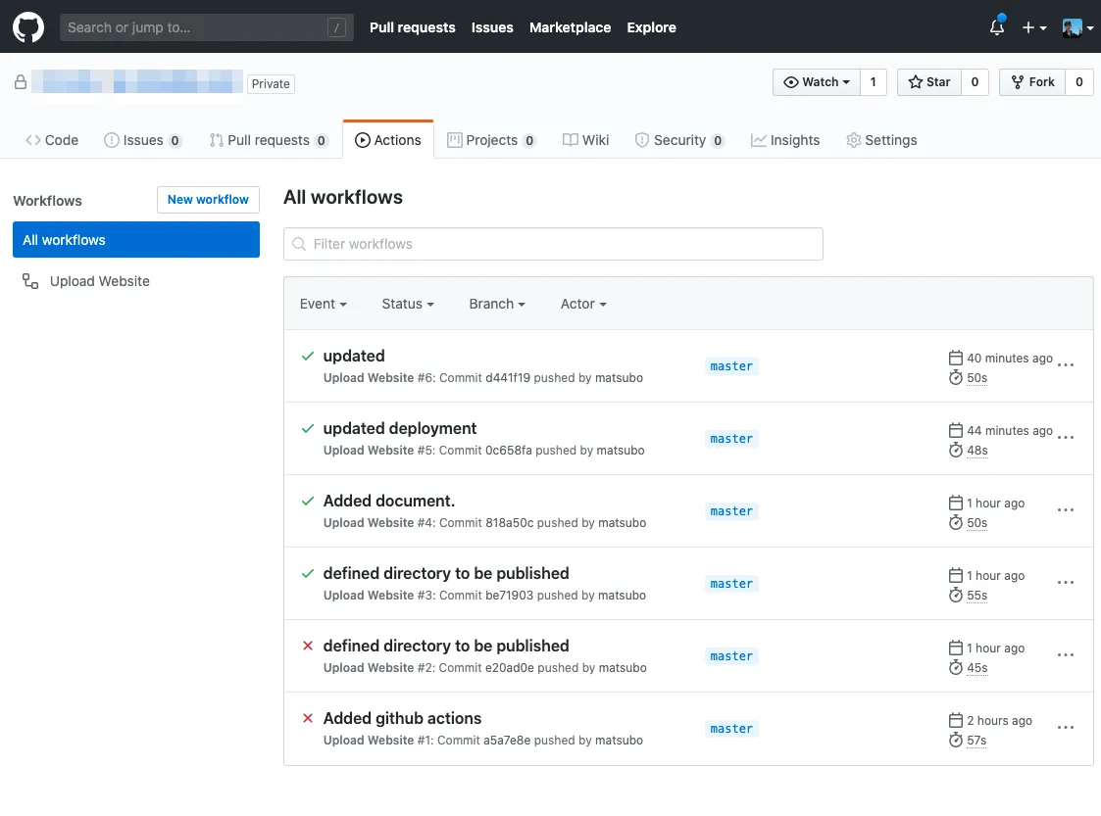Expand the Watch dropdown
Image resolution: width=1101 pixels, height=816 pixels.
[817, 82]
